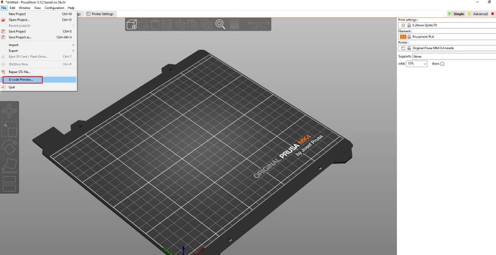Open the Help menu
Image resolution: width=496 pixels, height=255 pixels.
(71, 8)
